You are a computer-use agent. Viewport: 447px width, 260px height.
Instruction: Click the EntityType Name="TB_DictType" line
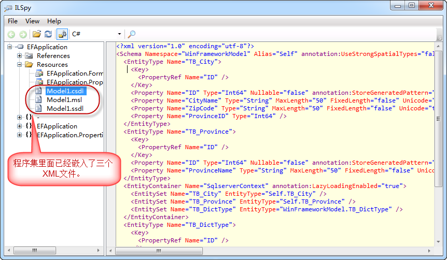179,225
